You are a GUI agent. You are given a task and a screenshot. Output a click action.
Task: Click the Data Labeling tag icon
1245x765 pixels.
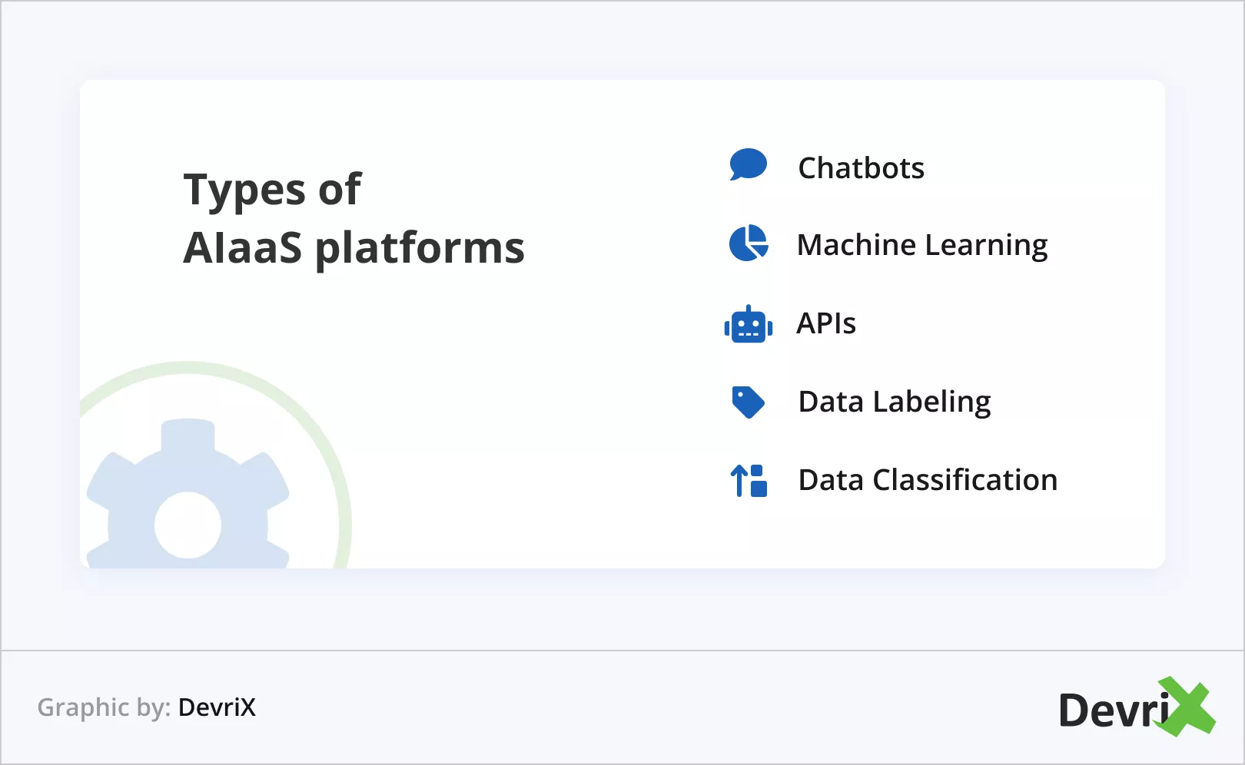[748, 402]
